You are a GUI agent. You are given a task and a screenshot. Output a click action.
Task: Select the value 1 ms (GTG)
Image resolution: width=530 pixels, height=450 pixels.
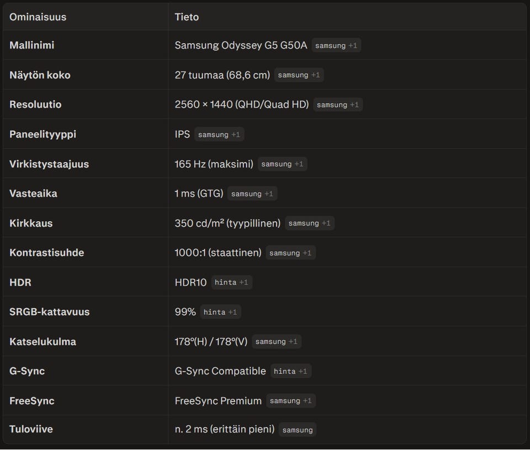tap(199, 194)
